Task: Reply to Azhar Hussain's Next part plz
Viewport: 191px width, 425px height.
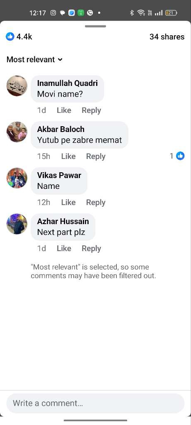Action: (x=92, y=249)
